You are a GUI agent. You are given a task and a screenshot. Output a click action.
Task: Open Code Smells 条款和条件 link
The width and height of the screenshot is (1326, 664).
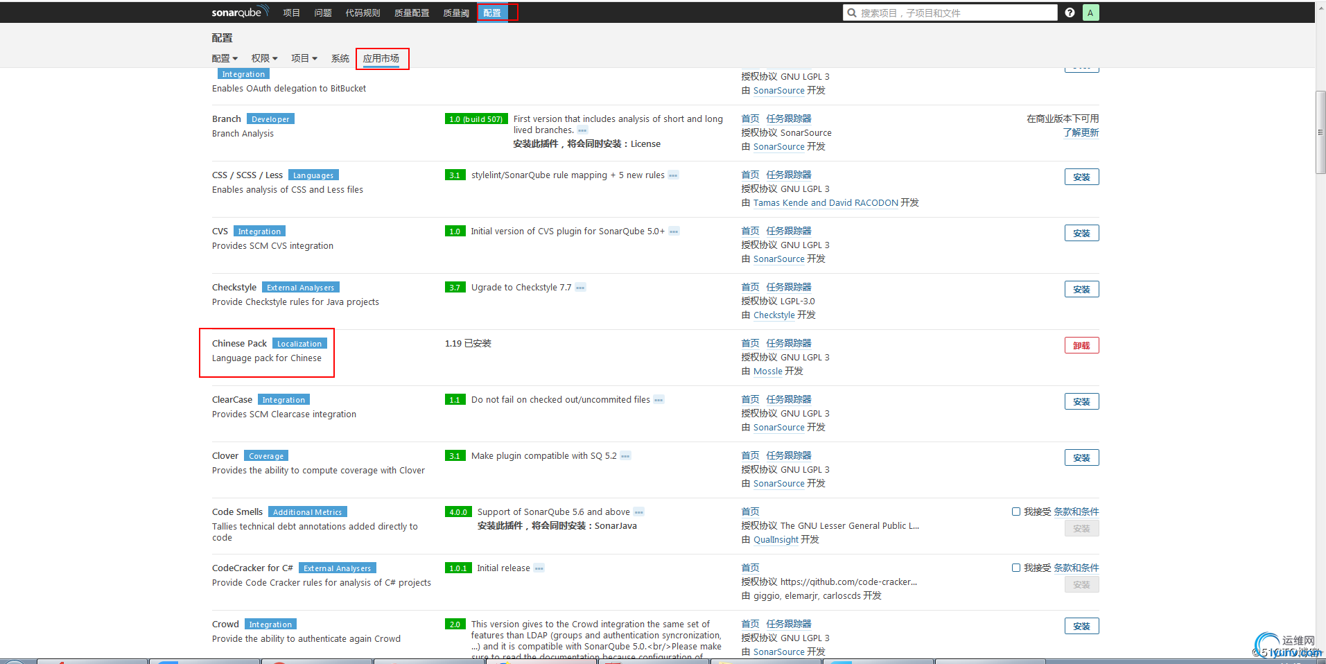click(1076, 512)
